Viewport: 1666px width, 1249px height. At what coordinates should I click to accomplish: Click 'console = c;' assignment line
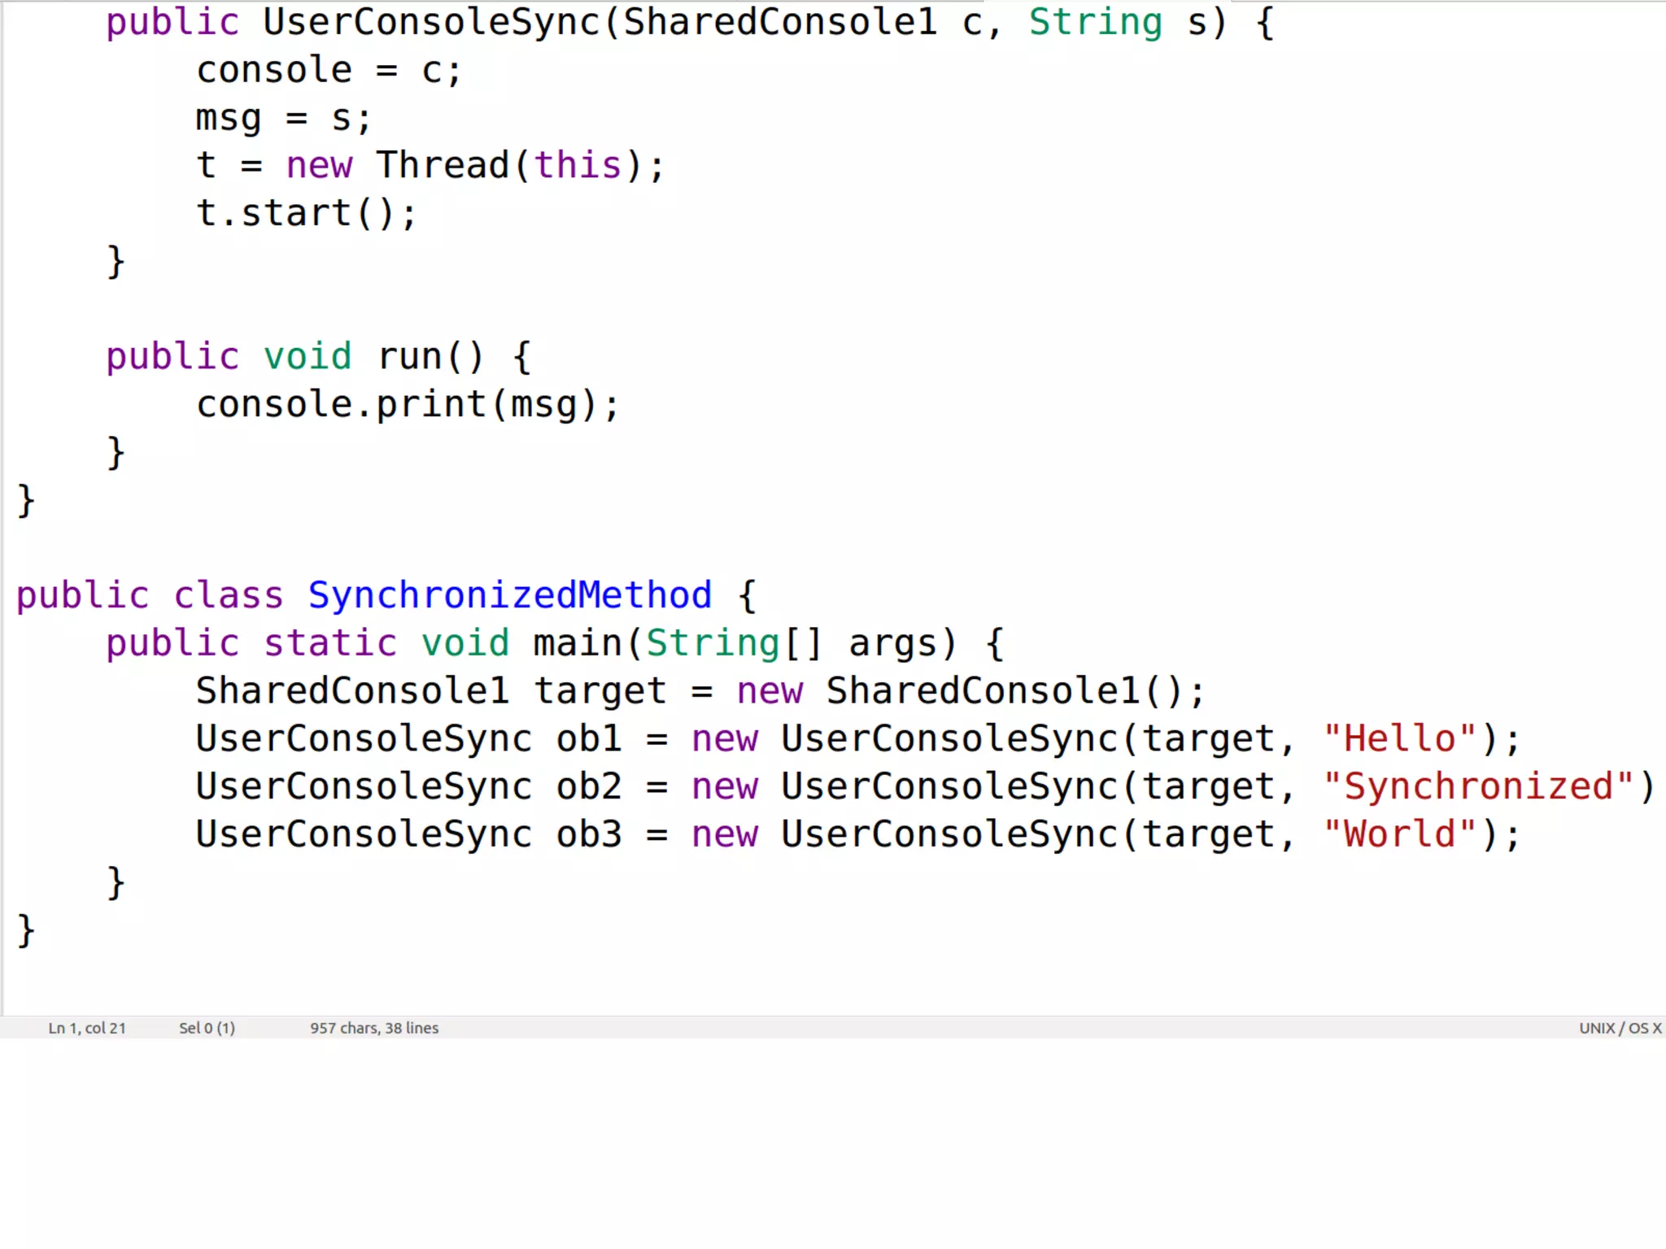pyautogui.click(x=329, y=71)
